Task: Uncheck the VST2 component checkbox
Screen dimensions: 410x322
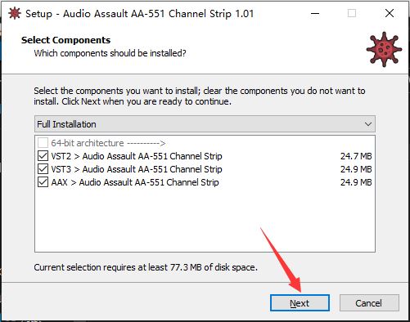Action: coord(43,156)
